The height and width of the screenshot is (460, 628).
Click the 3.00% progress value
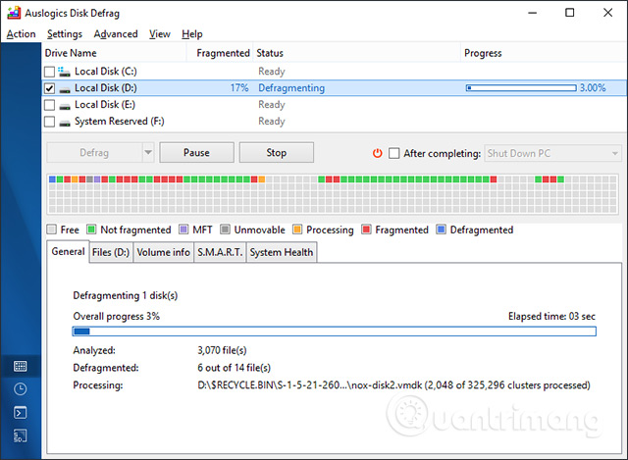tap(593, 87)
